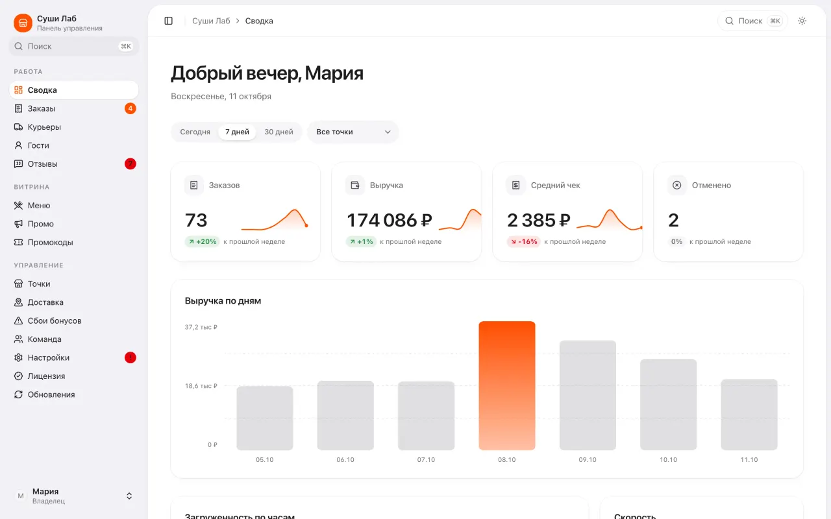Click the red badge next to Настройки
Viewport: 831px width, 519px height.
[130, 357]
